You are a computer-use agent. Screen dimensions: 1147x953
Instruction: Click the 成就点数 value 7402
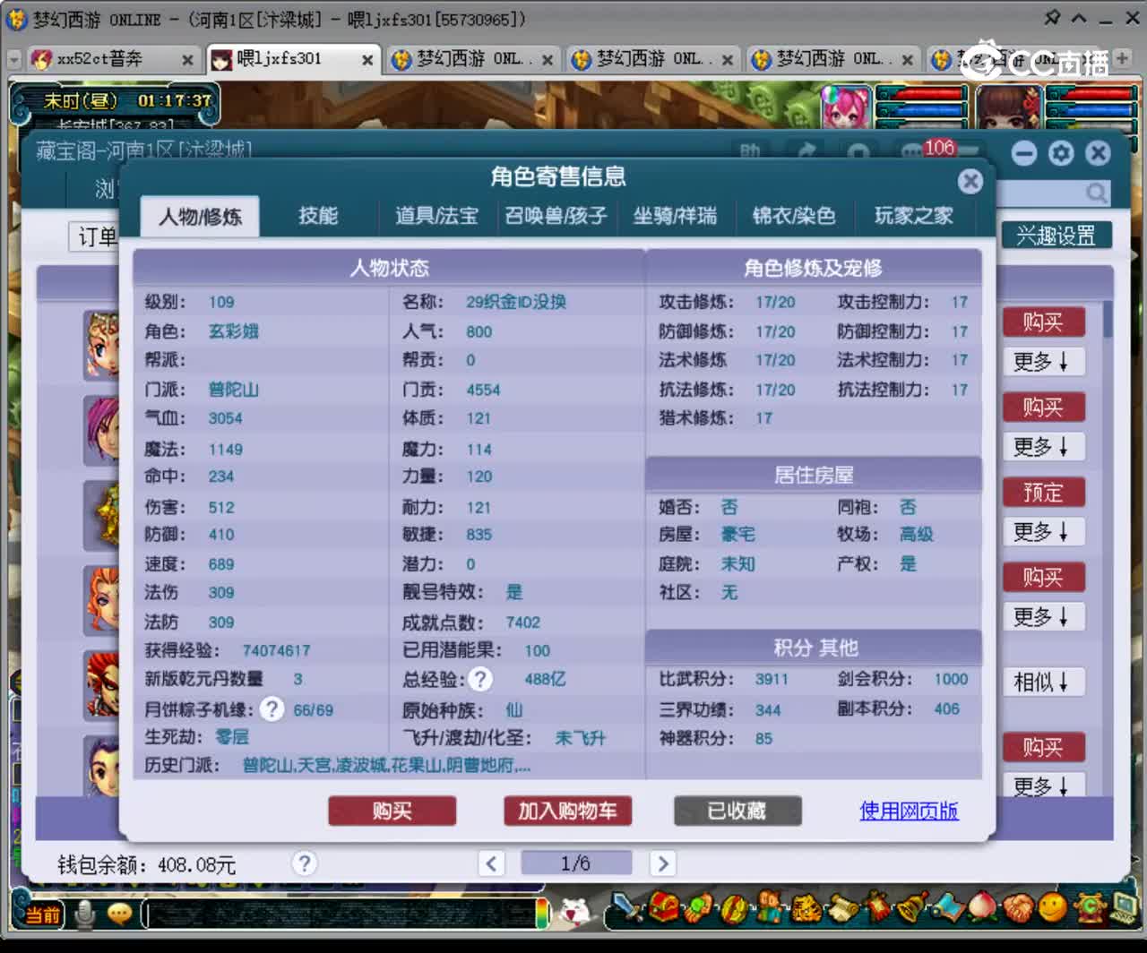522,622
